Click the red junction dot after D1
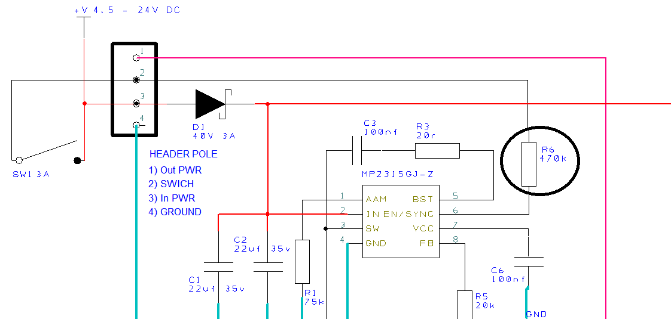Screen dimensions: 671x319 (267, 104)
